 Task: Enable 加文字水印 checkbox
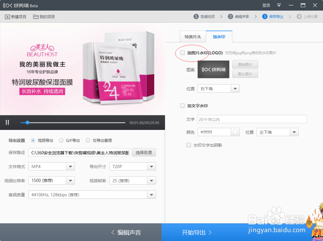click(x=182, y=106)
